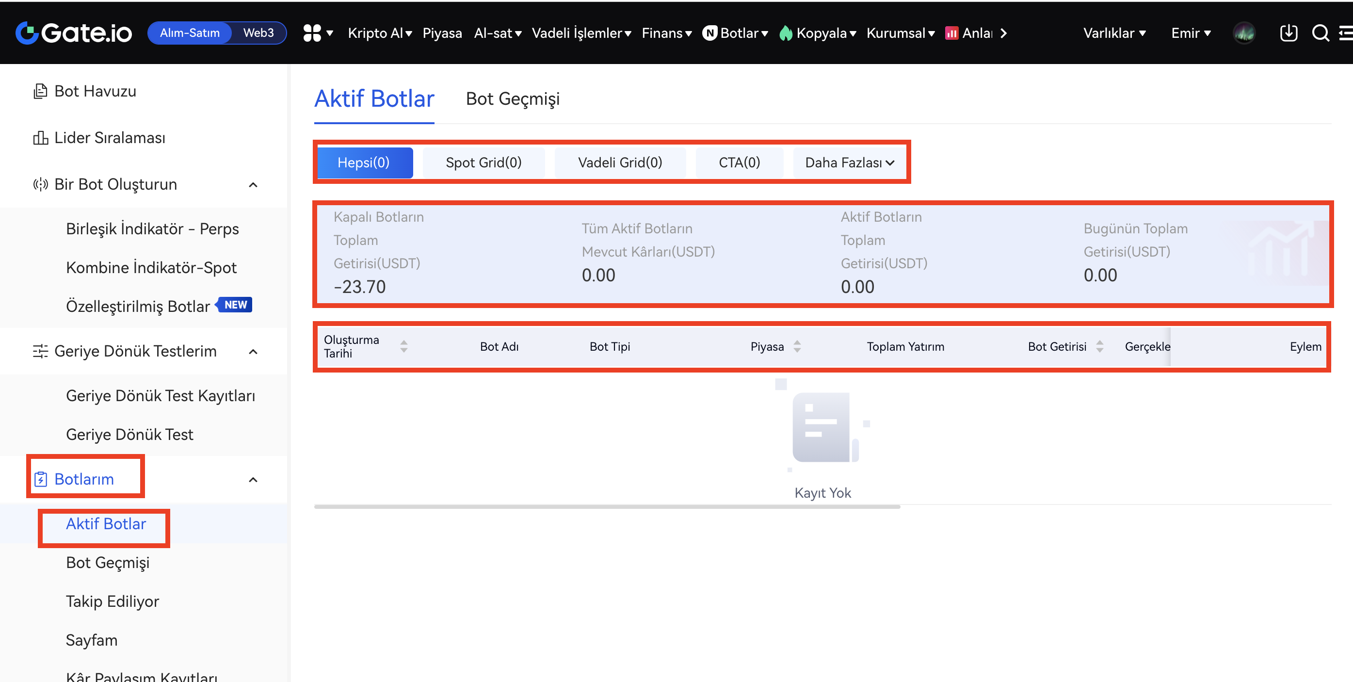Click the Bot Havuzu sidebar icon
The image size is (1353, 682).
[x=40, y=91]
